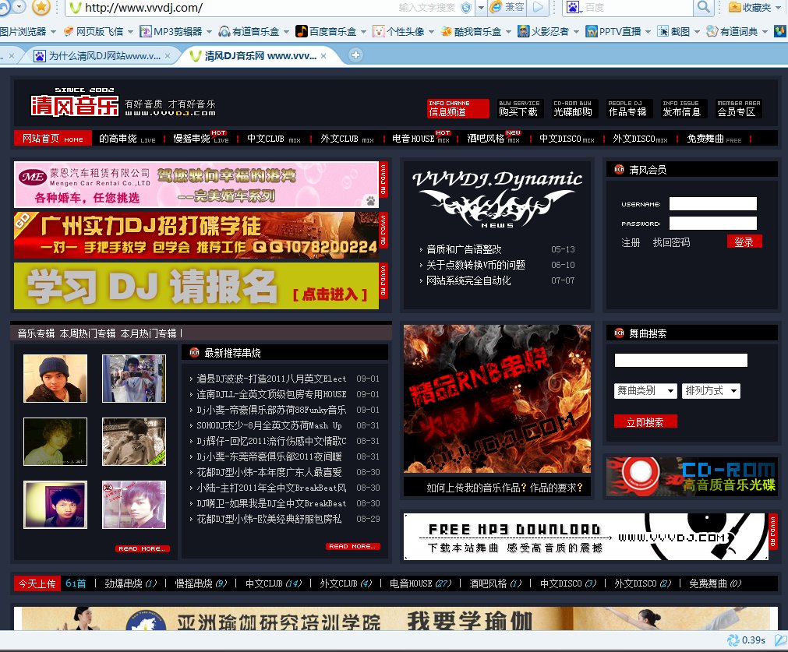Click the 立即搜索 search button
This screenshot has height=652, width=788.
point(645,422)
